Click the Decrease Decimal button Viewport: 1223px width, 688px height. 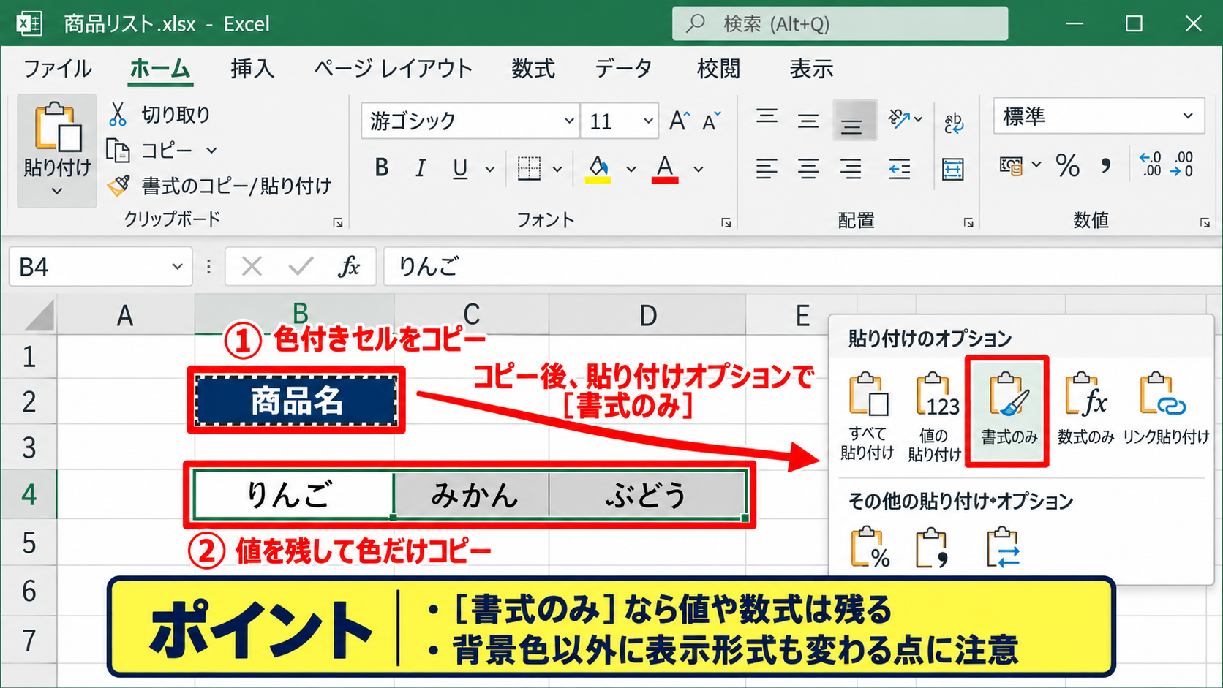1182,164
